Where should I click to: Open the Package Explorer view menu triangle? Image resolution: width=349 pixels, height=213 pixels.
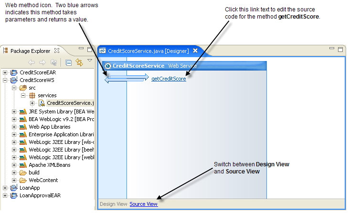(90, 60)
